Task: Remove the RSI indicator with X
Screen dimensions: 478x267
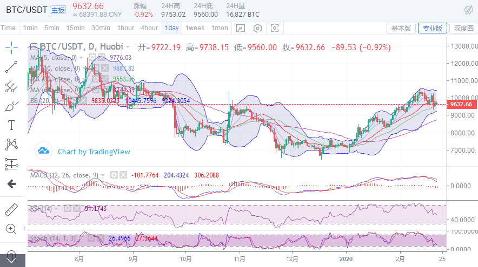Action: pyautogui.click(x=77, y=209)
